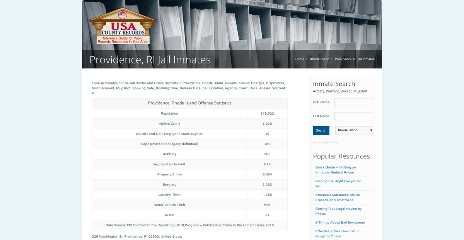Open Quick Guide Visiting an Inmate link

(336, 170)
